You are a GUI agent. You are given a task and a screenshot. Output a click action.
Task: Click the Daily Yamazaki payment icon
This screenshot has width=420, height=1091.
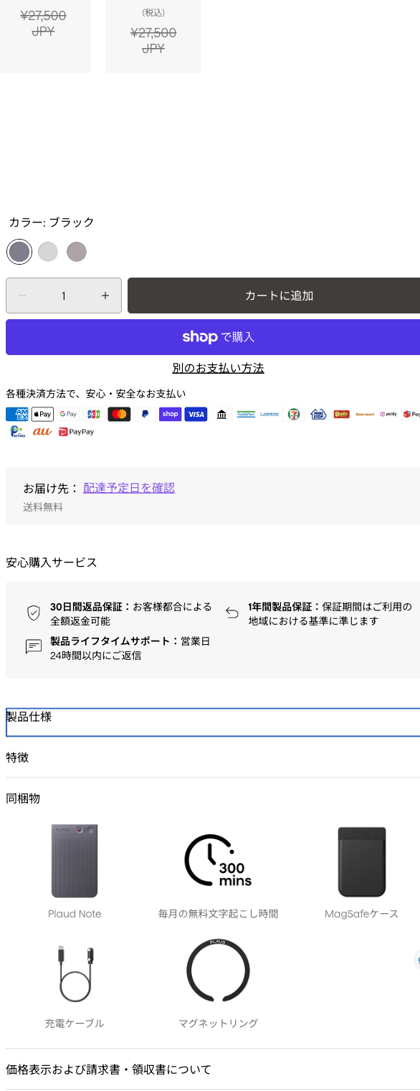coord(342,414)
